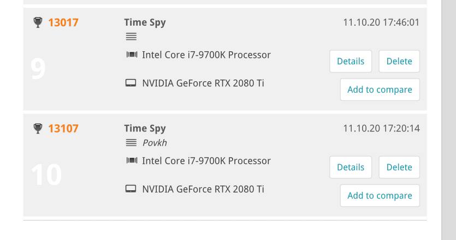Click the GPU monitor icon in result 10
The image size is (456, 240).
pyautogui.click(x=131, y=189)
